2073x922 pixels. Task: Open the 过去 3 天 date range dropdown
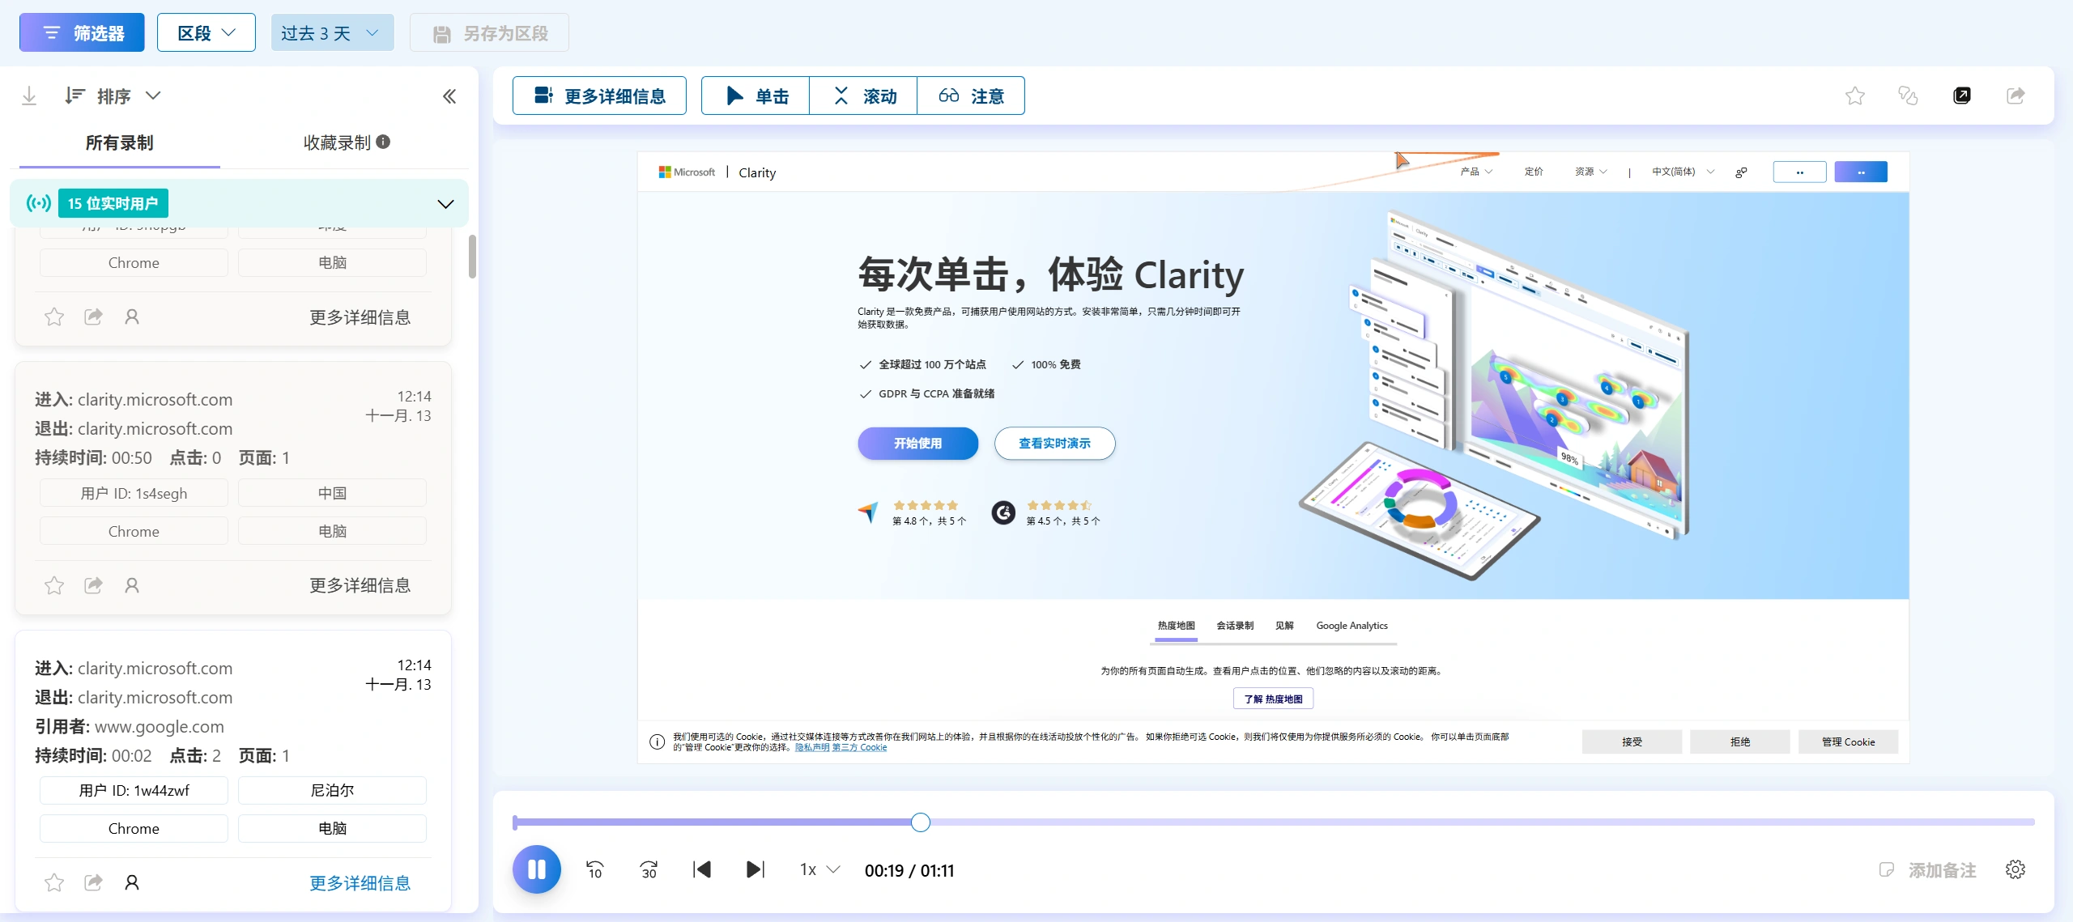[x=331, y=32]
